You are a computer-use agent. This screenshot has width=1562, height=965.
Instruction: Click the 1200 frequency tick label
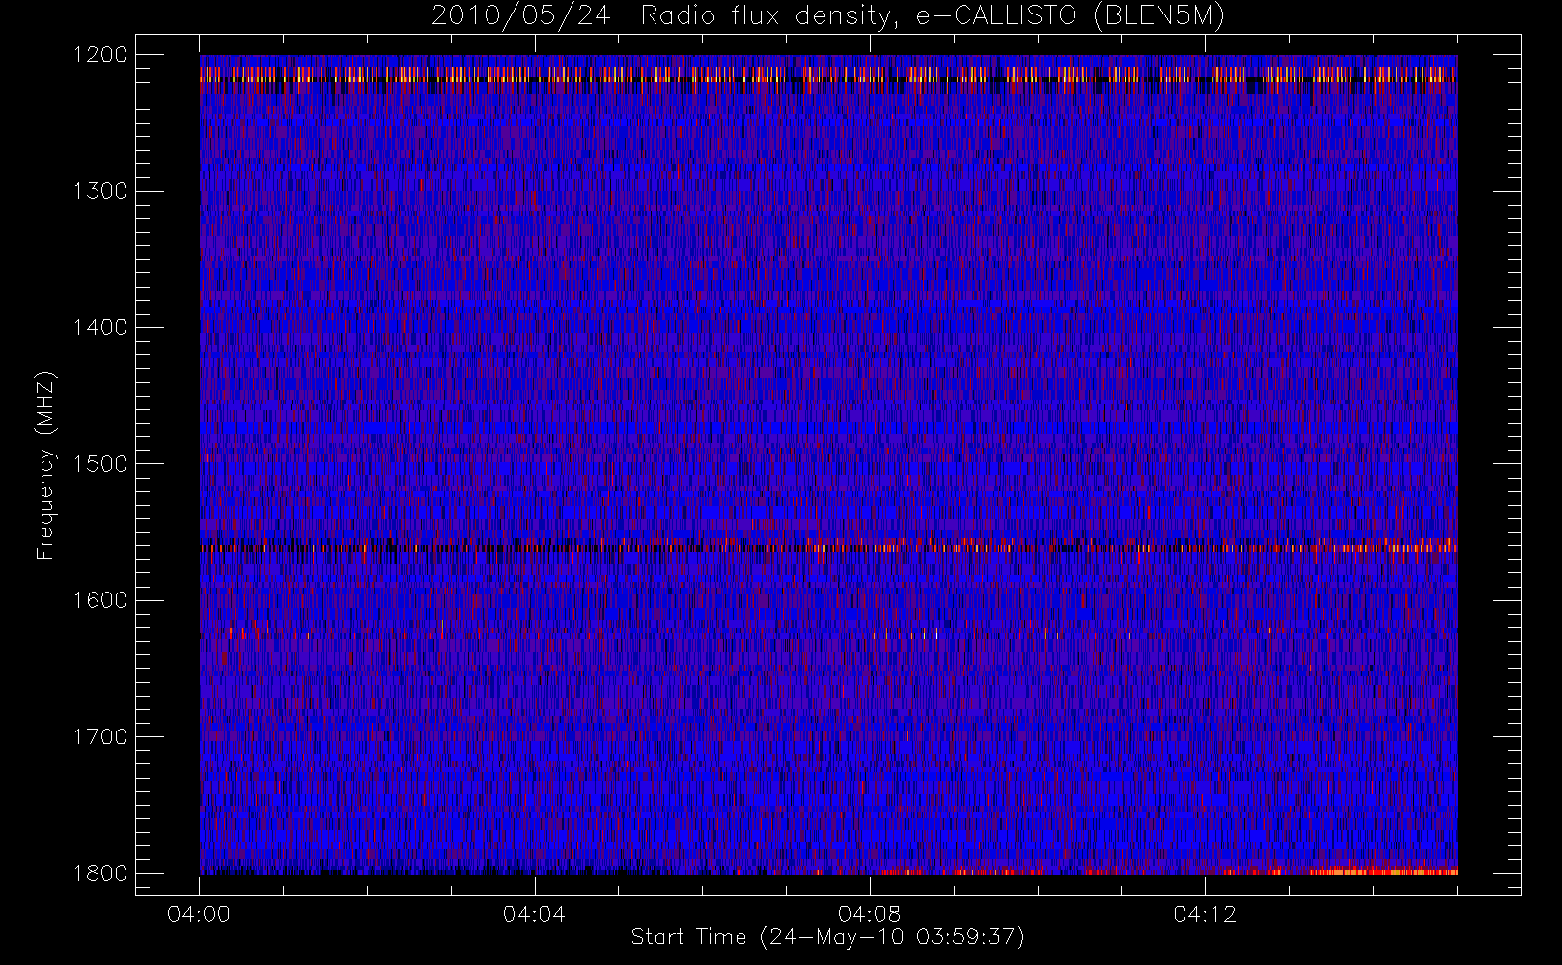coord(100,54)
